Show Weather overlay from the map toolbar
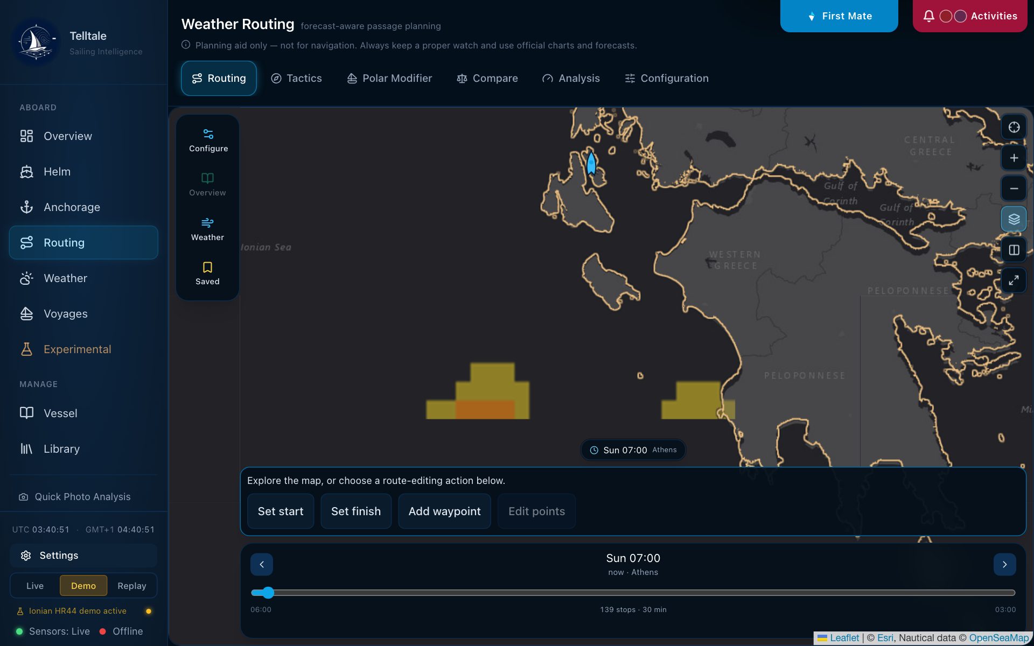 click(x=208, y=229)
